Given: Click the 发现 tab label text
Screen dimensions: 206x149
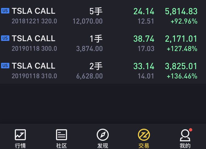Looking at the screenshot, I should click(x=103, y=146).
